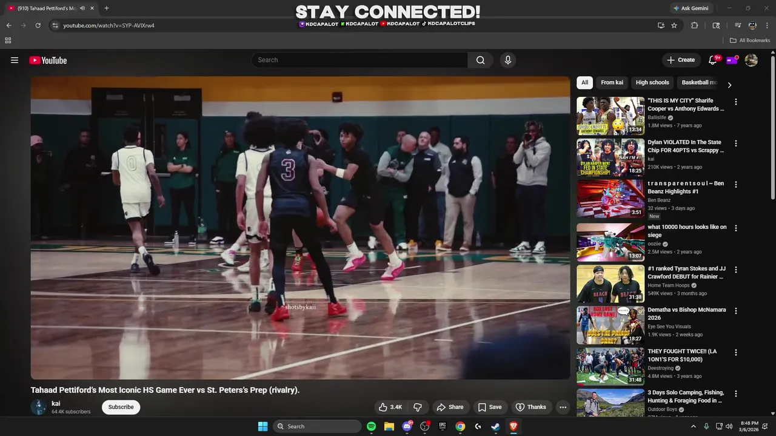Open options for Sharife Cooper video

[736, 102]
